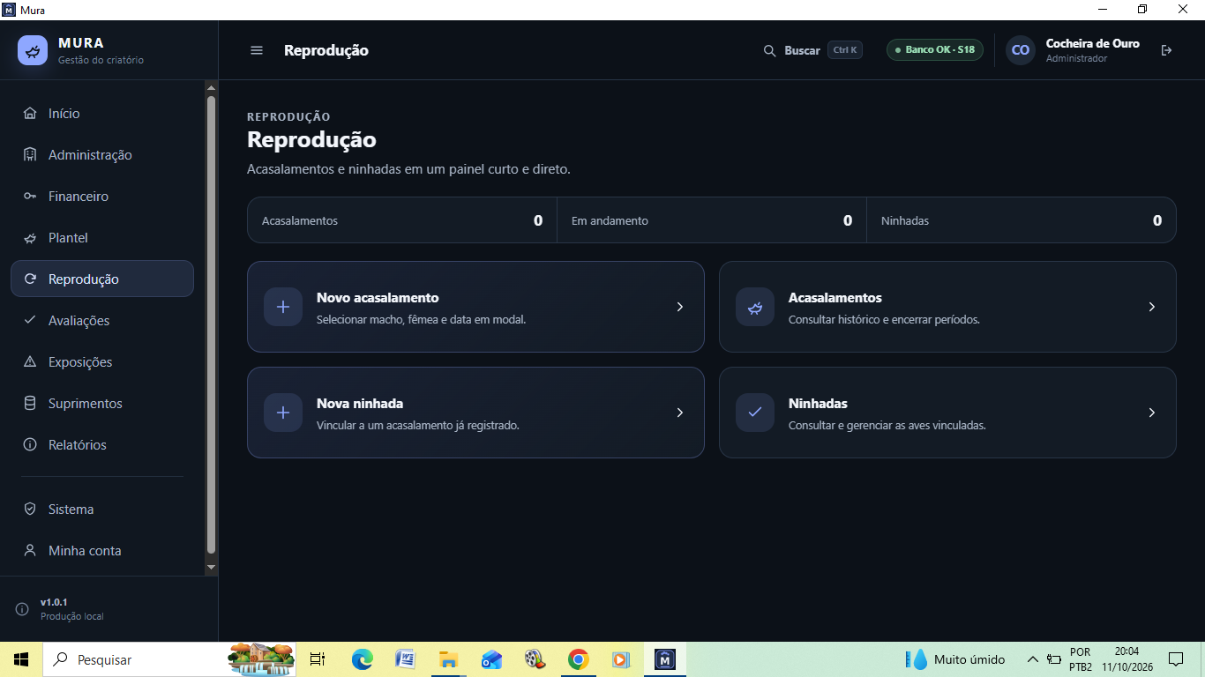
Task: Click the house icon beside Início
Action: (x=30, y=113)
